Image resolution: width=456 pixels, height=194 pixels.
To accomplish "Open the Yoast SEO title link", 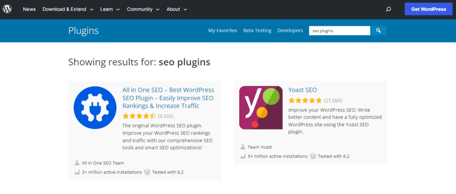I will pyautogui.click(x=302, y=90).
